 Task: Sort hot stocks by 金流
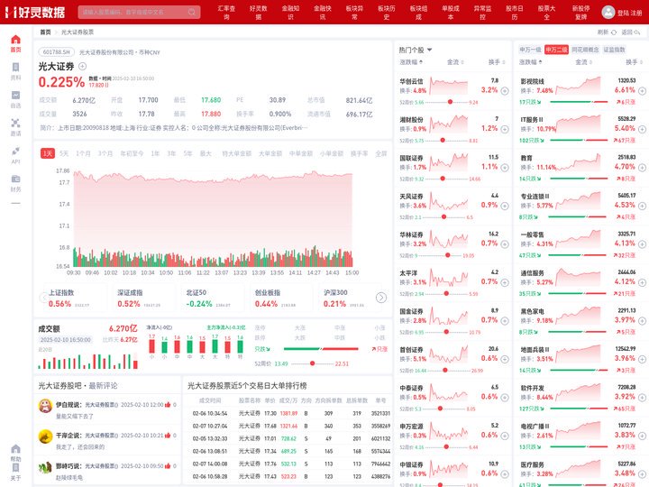pyautogui.click(x=455, y=62)
